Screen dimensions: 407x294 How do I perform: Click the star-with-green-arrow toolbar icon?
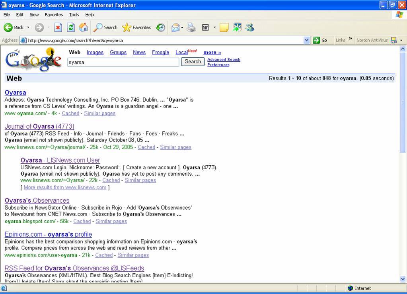[x=237, y=27]
